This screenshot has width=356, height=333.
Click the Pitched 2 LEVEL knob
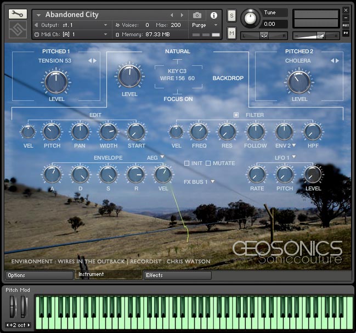point(299,82)
